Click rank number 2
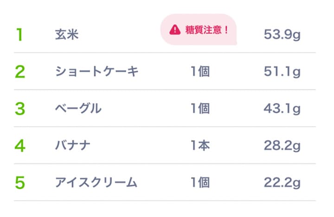334x217 pixels. click(20, 71)
